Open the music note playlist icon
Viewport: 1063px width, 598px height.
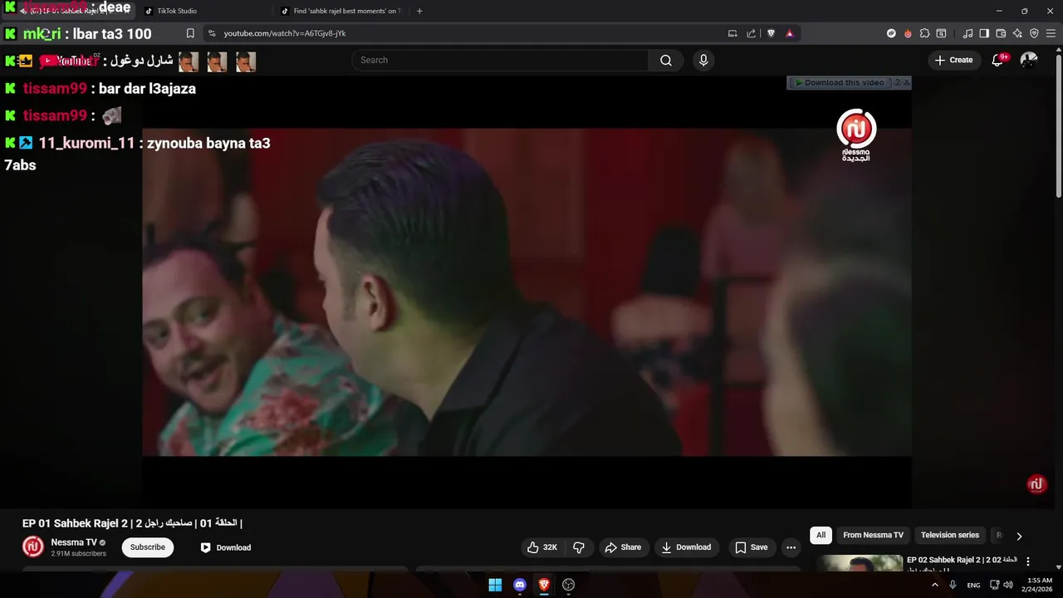tap(967, 33)
